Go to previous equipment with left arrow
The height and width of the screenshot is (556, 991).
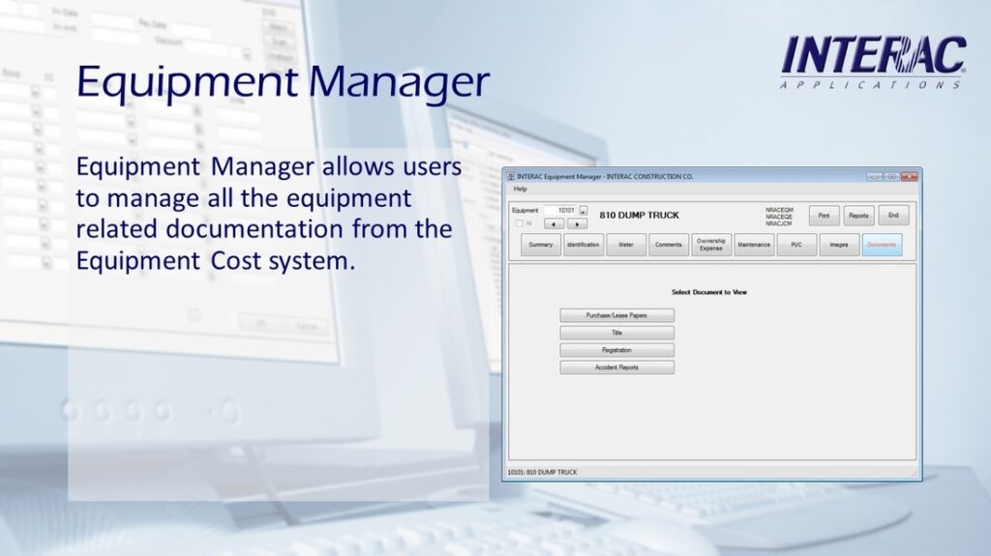[x=555, y=223]
